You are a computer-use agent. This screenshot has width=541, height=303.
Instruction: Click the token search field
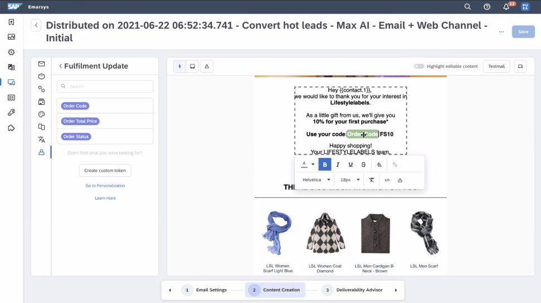(x=105, y=86)
